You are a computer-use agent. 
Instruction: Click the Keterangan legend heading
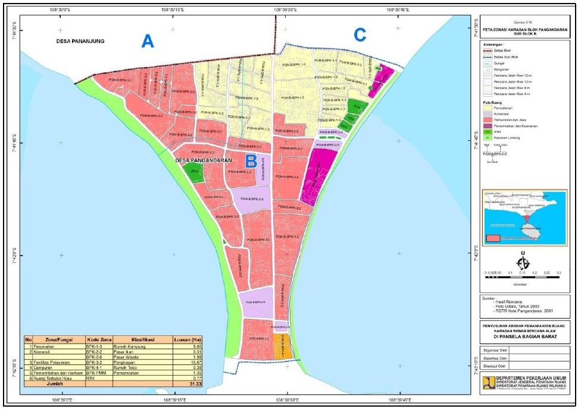pos(493,44)
